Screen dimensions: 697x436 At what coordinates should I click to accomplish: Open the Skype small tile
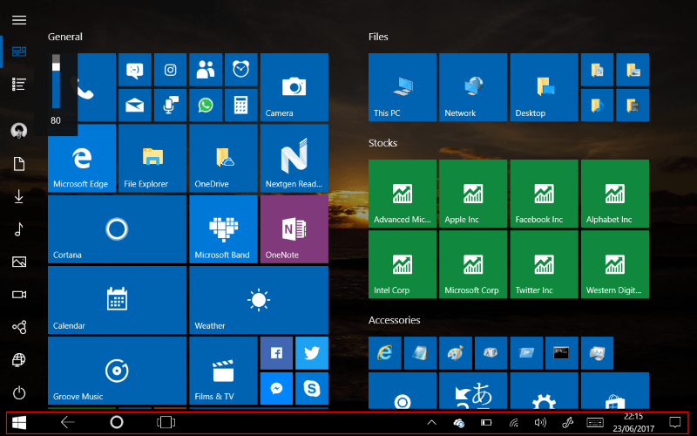(312, 388)
